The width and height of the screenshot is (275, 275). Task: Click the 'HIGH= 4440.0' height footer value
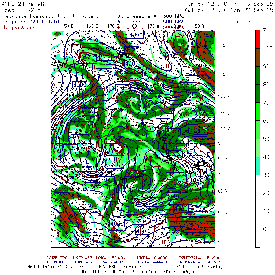pyautogui.click(x=151, y=262)
